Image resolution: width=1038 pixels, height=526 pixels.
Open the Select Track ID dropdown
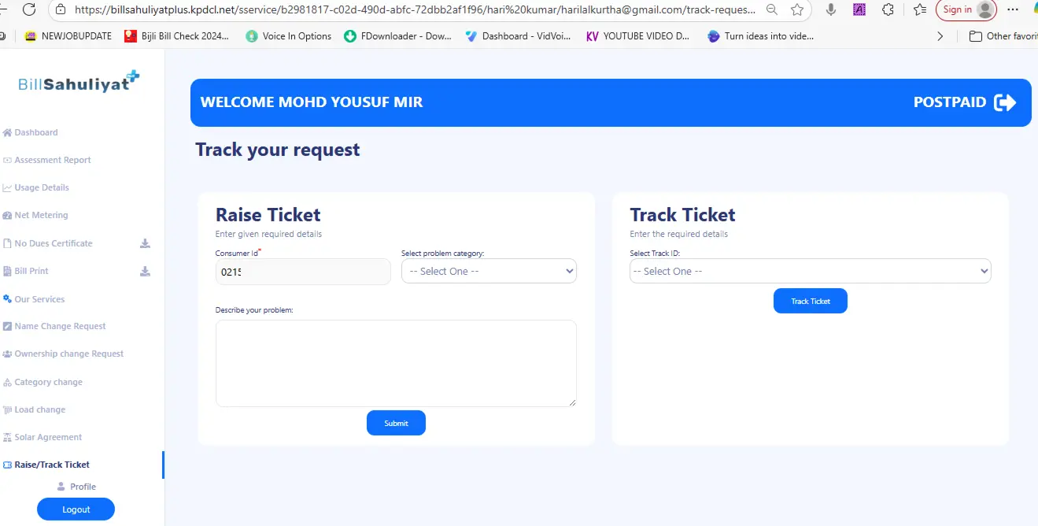[x=810, y=271]
